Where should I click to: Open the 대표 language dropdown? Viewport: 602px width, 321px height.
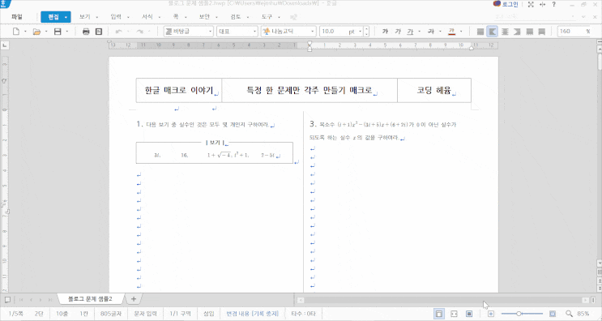tap(237, 32)
